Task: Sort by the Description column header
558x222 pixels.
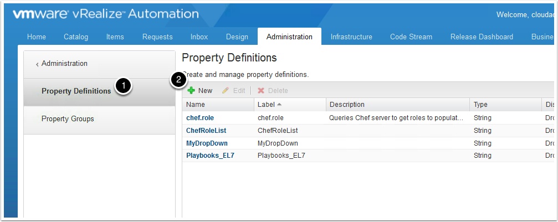Action: [398, 105]
